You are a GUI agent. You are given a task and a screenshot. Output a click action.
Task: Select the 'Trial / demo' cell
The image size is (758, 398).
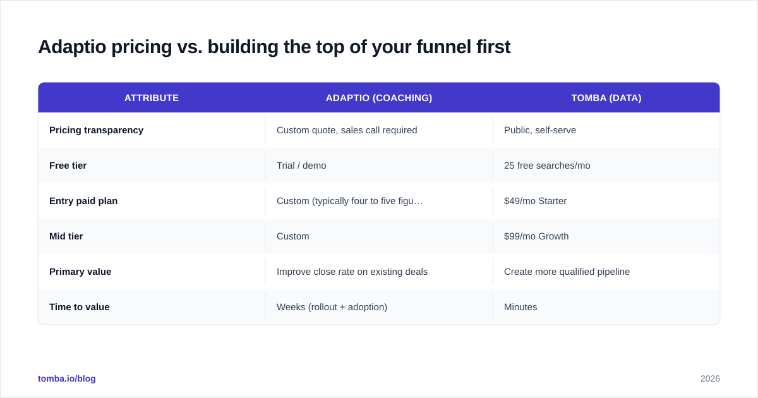[379, 166]
